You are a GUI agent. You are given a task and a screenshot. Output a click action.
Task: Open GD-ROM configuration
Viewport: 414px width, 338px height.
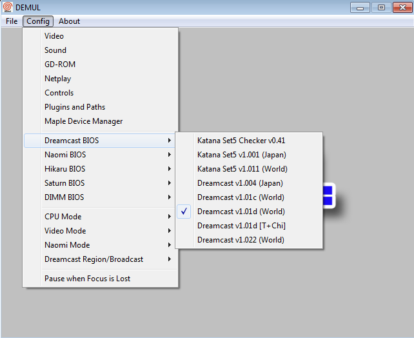pyautogui.click(x=101, y=65)
